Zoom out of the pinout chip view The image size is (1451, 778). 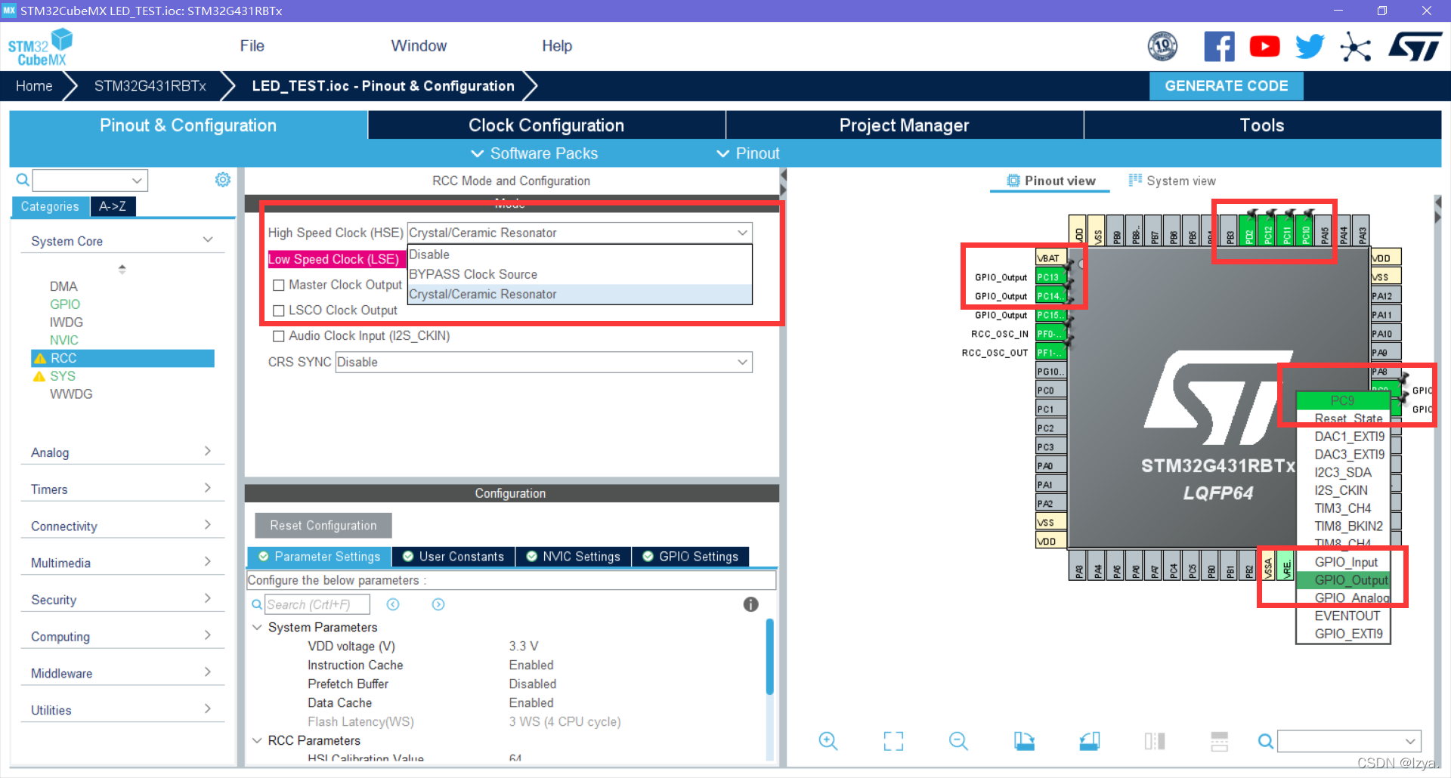click(x=958, y=741)
